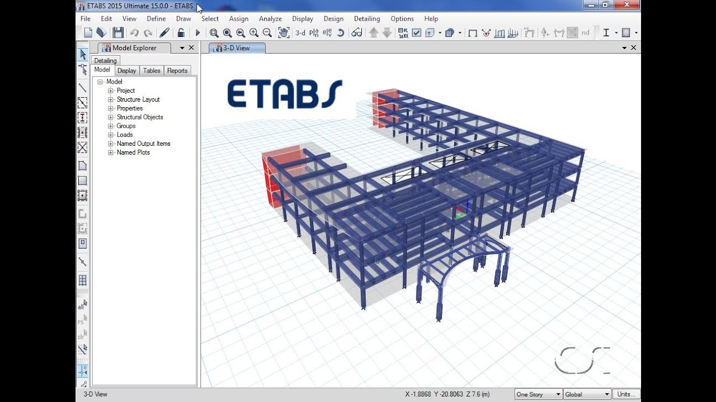Click the Show Joint Loads icon
Image resolution: width=716 pixels, height=402 pixels.
coord(486,33)
